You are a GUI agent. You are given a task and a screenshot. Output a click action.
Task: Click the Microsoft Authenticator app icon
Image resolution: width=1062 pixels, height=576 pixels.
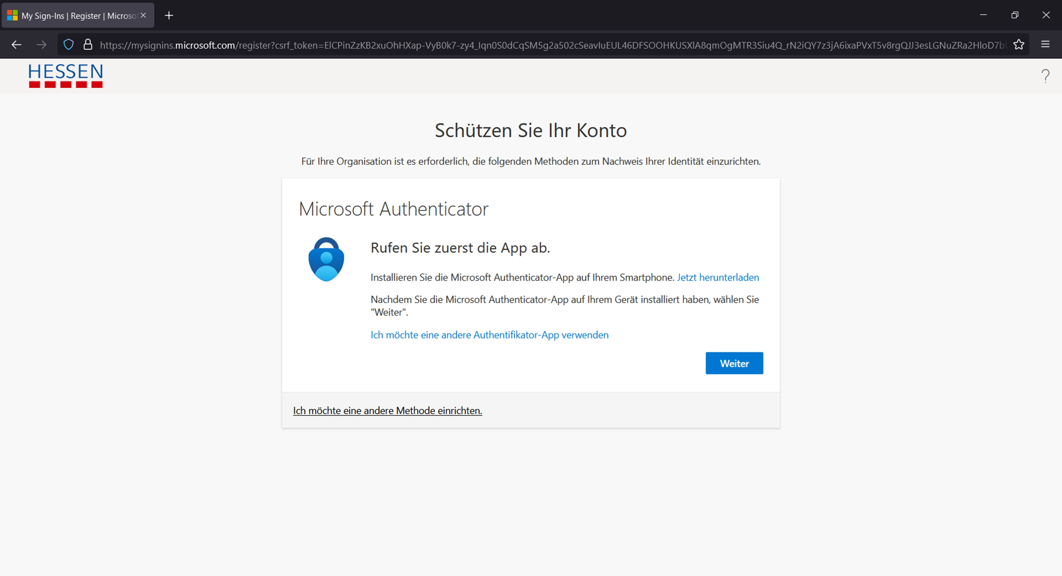pos(326,259)
